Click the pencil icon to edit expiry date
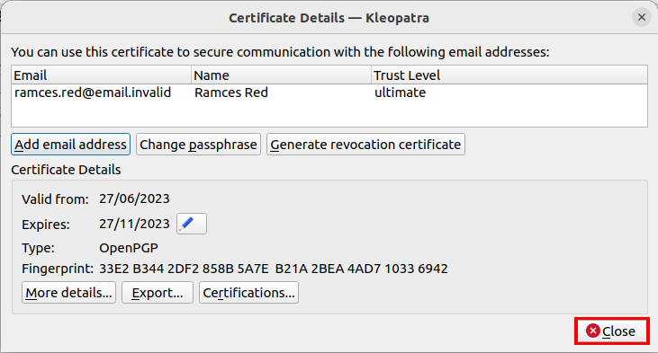Screen dimensions: 658x353 (x=192, y=224)
